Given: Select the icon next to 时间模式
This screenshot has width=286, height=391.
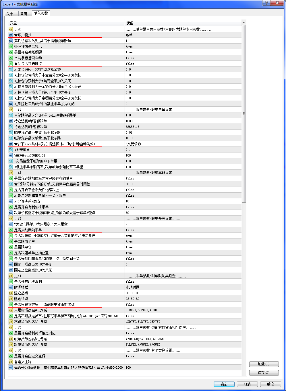Looking at the screenshot, I should pos(11,287).
